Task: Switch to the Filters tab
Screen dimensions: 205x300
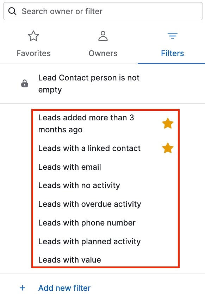Action: 172,53
